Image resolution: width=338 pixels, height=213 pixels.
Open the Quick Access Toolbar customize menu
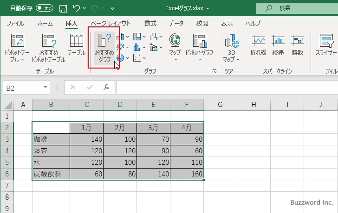(112, 8)
